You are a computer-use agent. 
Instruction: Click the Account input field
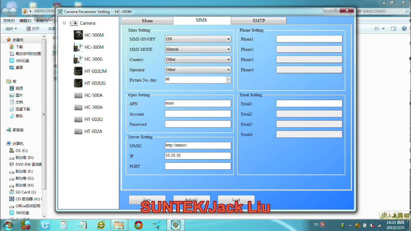198,114
